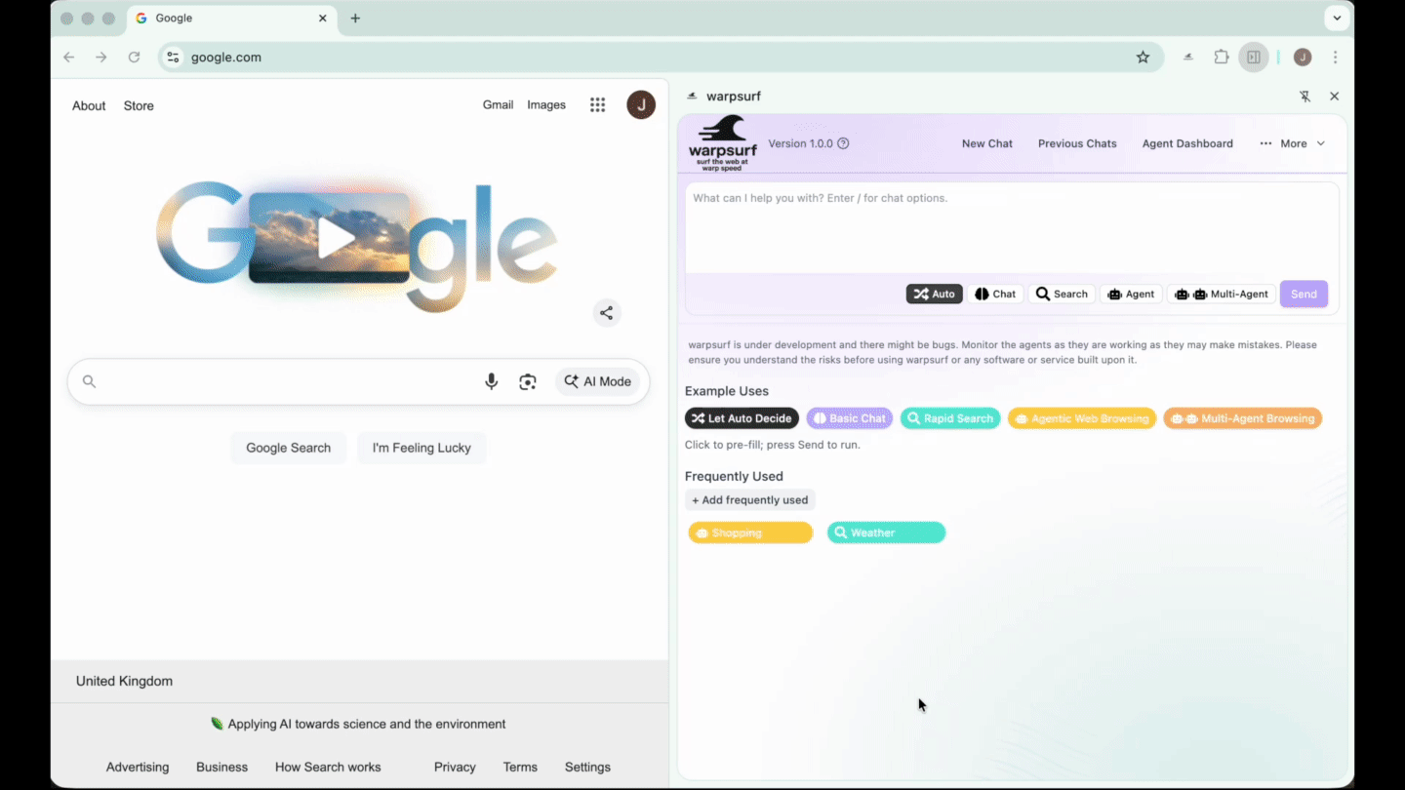Expand the browser dropdown arrow top right
Image resolution: width=1405 pixels, height=790 pixels.
click(1337, 18)
